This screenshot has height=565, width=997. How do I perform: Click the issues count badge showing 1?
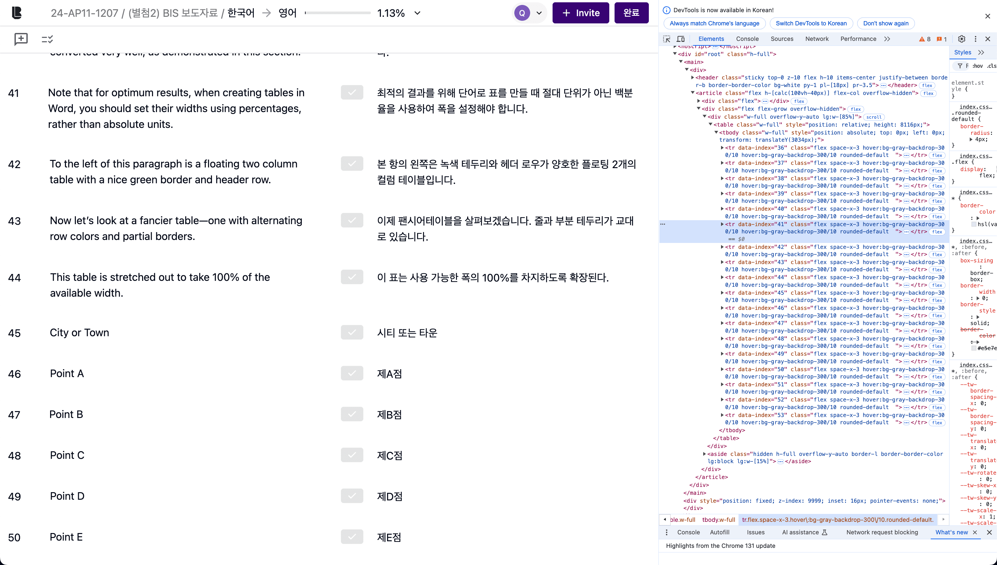(x=942, y=39)
